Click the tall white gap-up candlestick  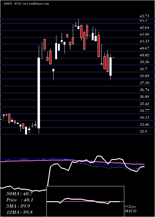(39, 93)
